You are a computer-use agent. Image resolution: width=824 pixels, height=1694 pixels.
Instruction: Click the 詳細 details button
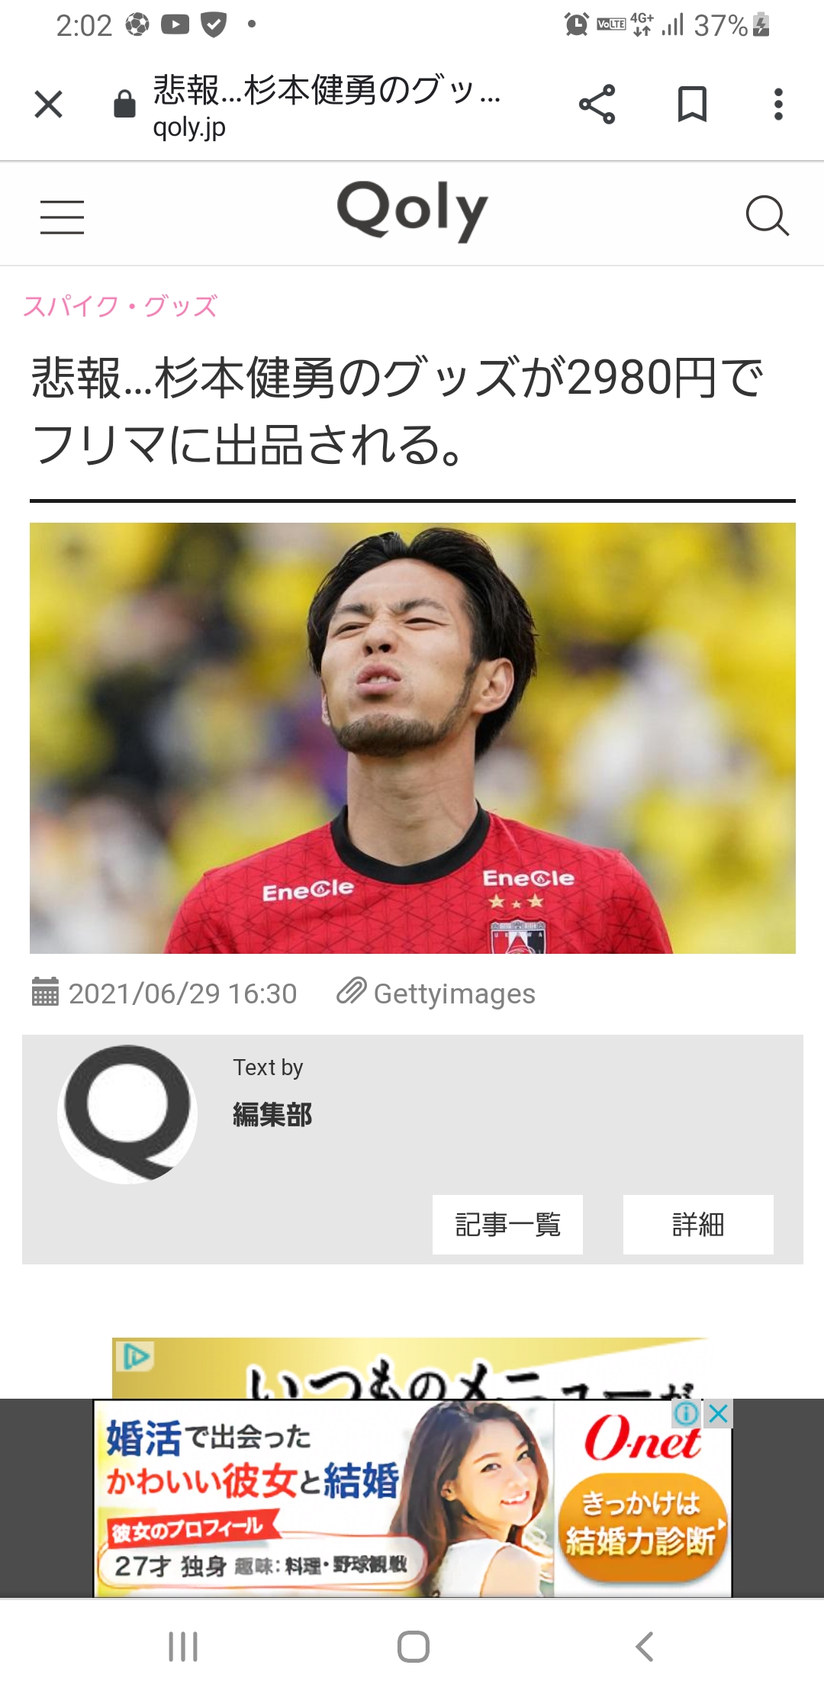pyautogui.click(x=698, y=1224)
